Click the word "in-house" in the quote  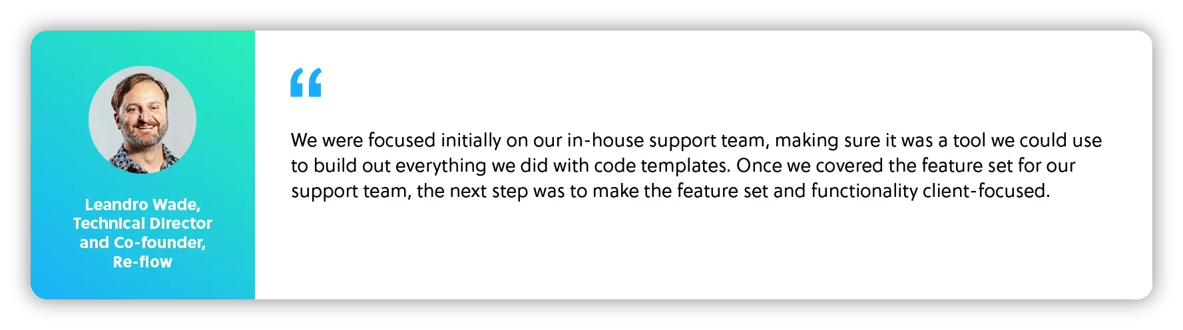[605, 140]
